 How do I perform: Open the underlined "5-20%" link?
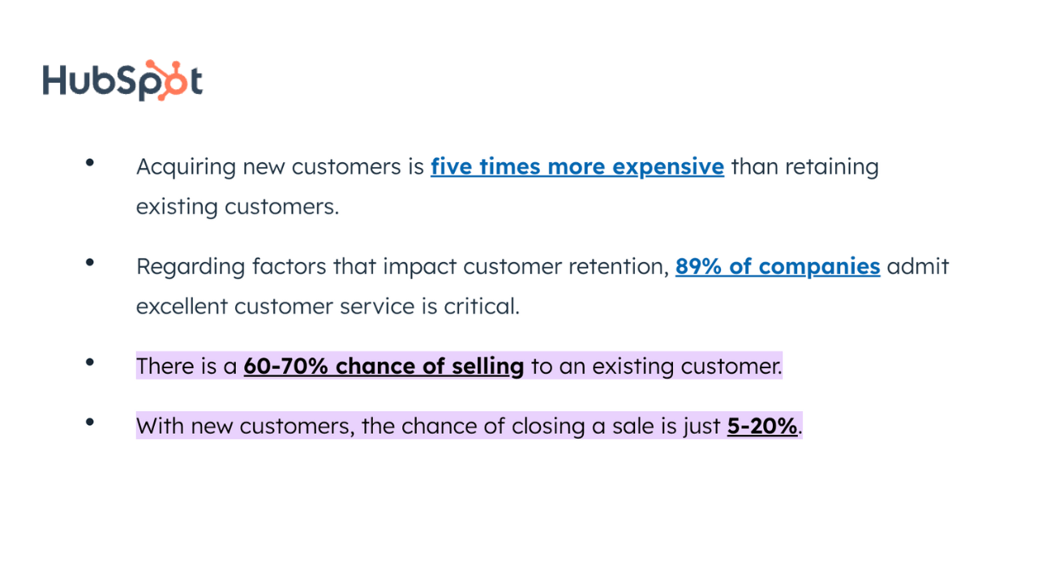pyautogui.click(x=762, y=426)
